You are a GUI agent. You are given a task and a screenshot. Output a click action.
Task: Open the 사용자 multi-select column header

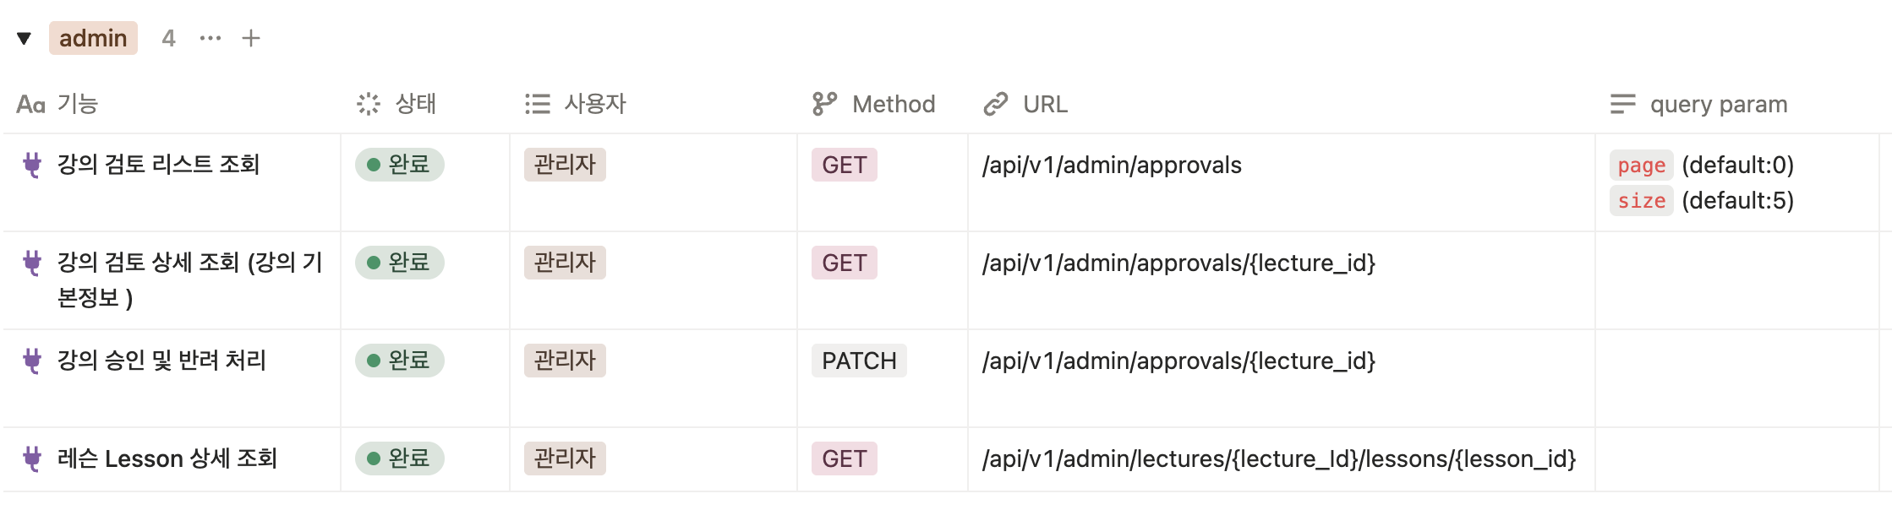click(594, 104)
